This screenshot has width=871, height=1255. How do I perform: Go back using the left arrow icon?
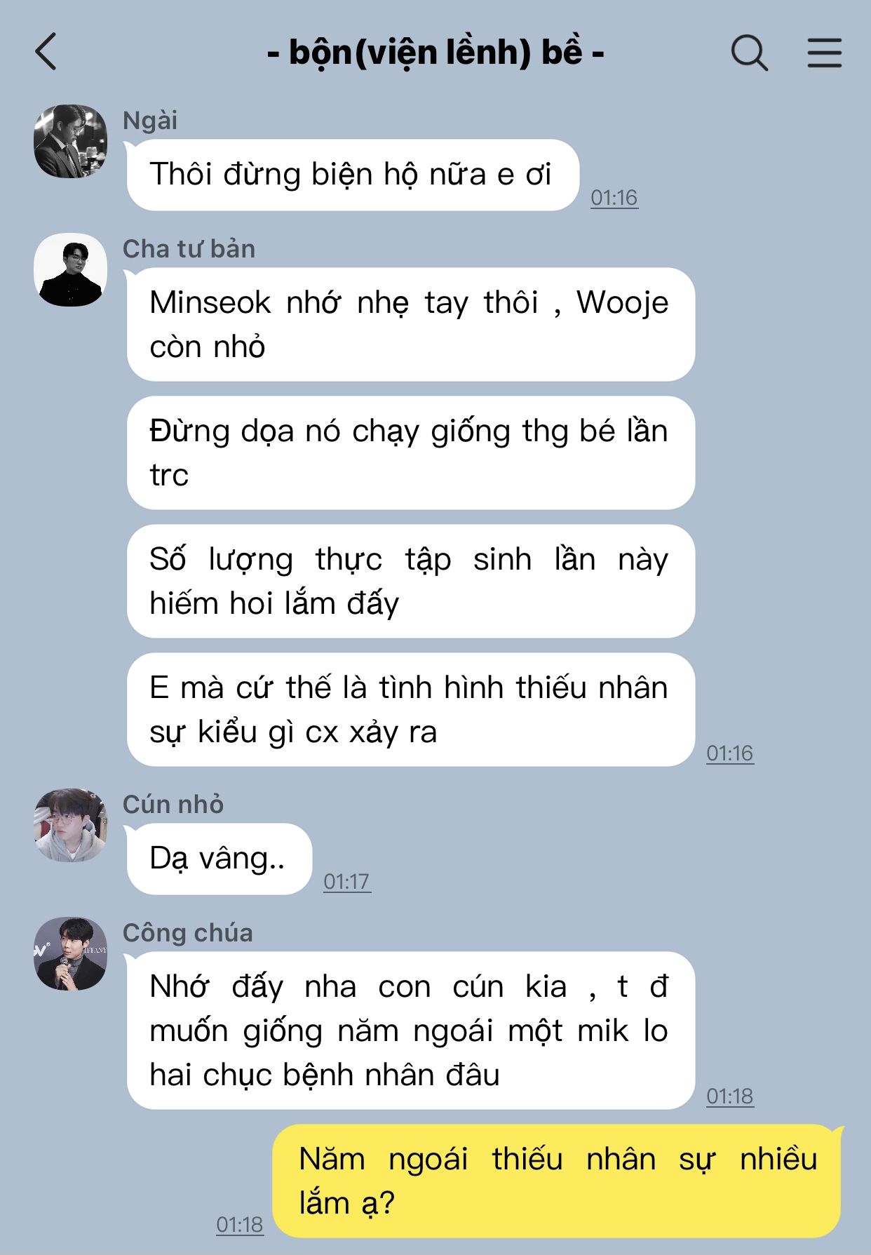[x=46, y=52]
